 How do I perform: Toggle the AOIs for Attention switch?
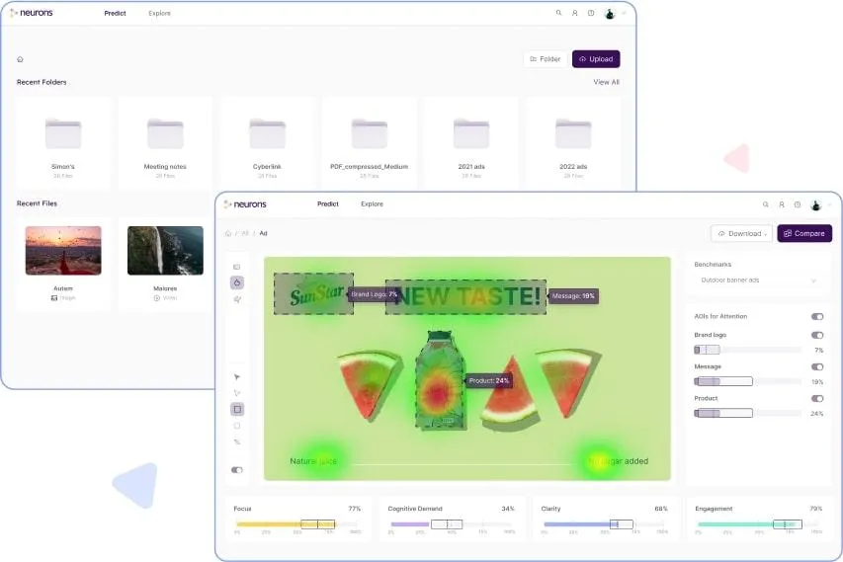[x=817, y=316]
